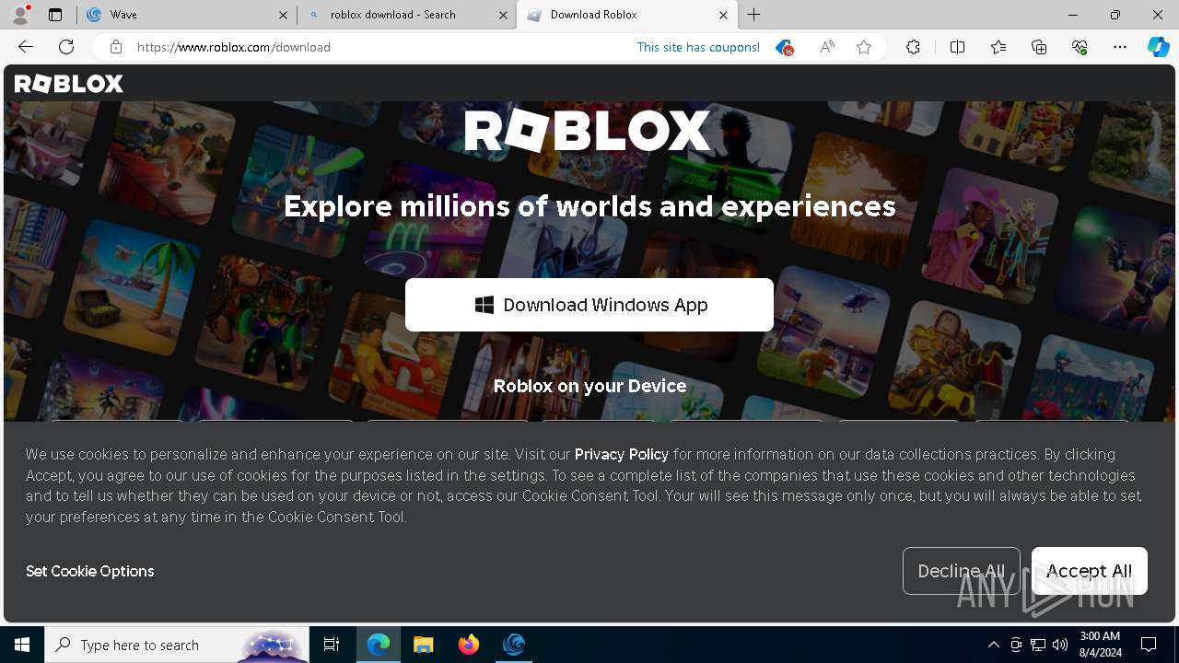The image size is (1179, 663).
Task: Go back to the previous page
Action: click(x=26, y=47)
